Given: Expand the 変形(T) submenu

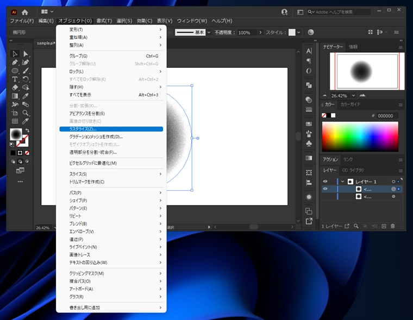Looking at the screenshot, I should point(111,29).
